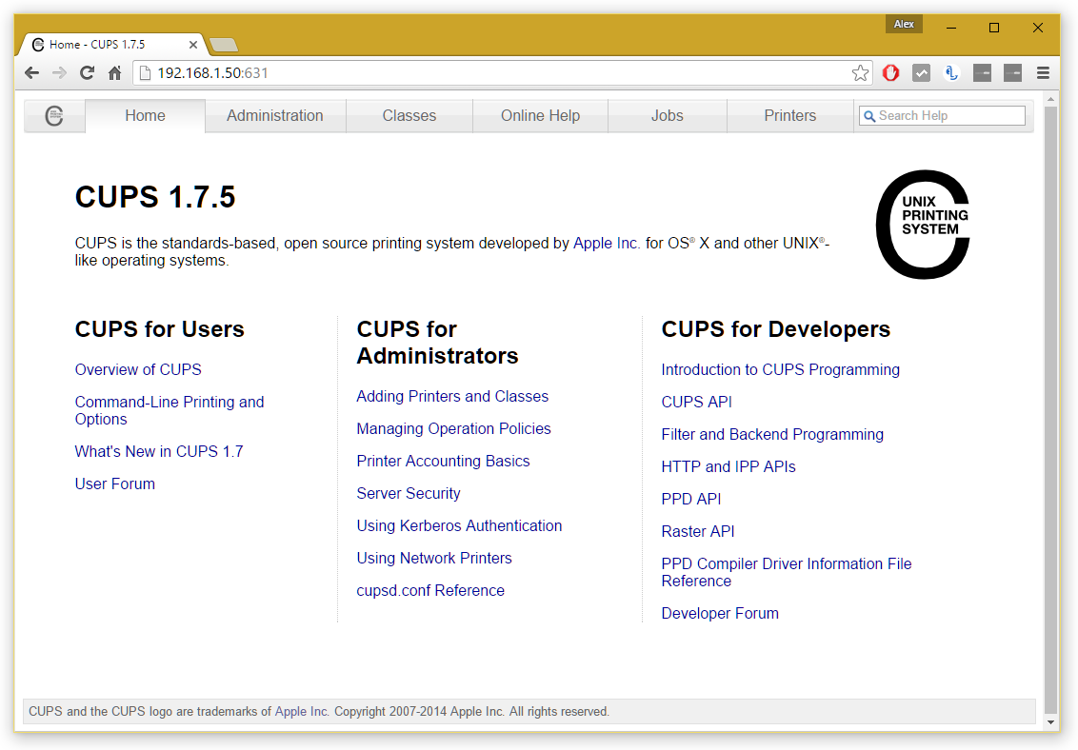
Task: Open the Chrome hamburger menu
Action: [1043, 72]
